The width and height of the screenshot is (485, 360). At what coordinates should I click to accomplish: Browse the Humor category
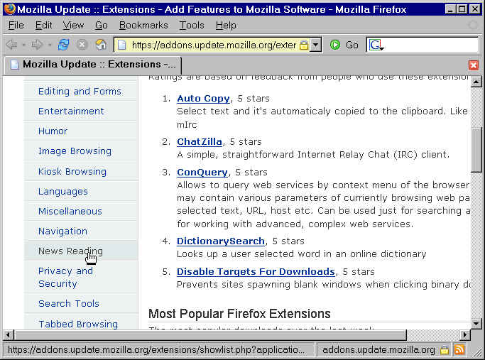pos(53,131)
